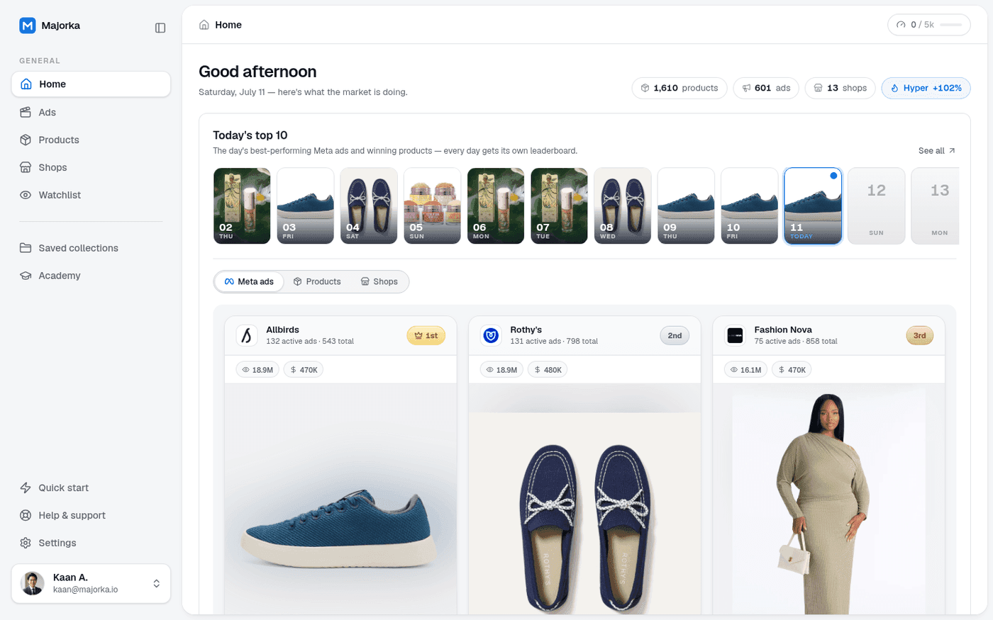Switch to the Shops tab
Image resolution: width=993 pixels, height=620 pixels.
pos(379,281)
